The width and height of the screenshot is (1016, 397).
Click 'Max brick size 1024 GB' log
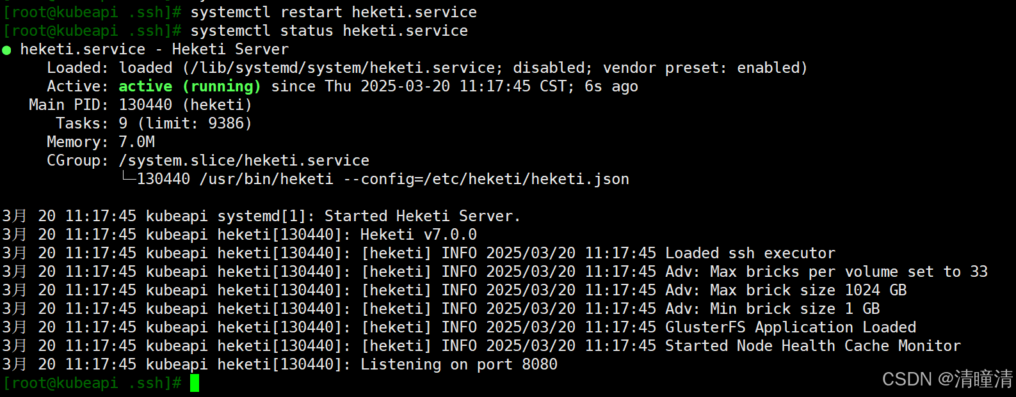pyautogui.click(x=809, y=290)
